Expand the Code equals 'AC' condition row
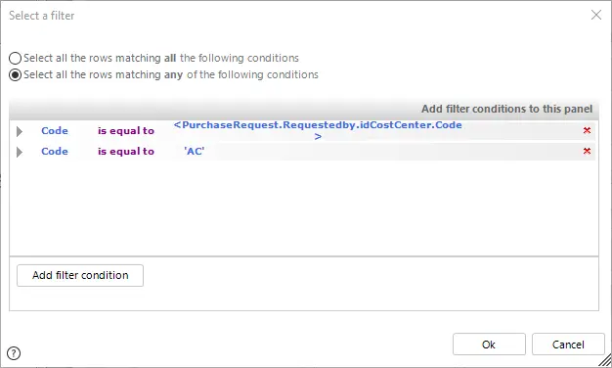612x368 pixels. pyautogui.click(x=20, y=152)
